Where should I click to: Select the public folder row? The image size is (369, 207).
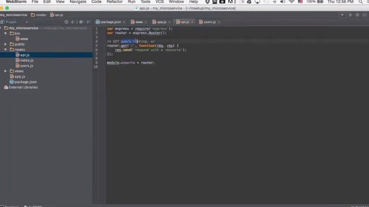coord(46,44)
